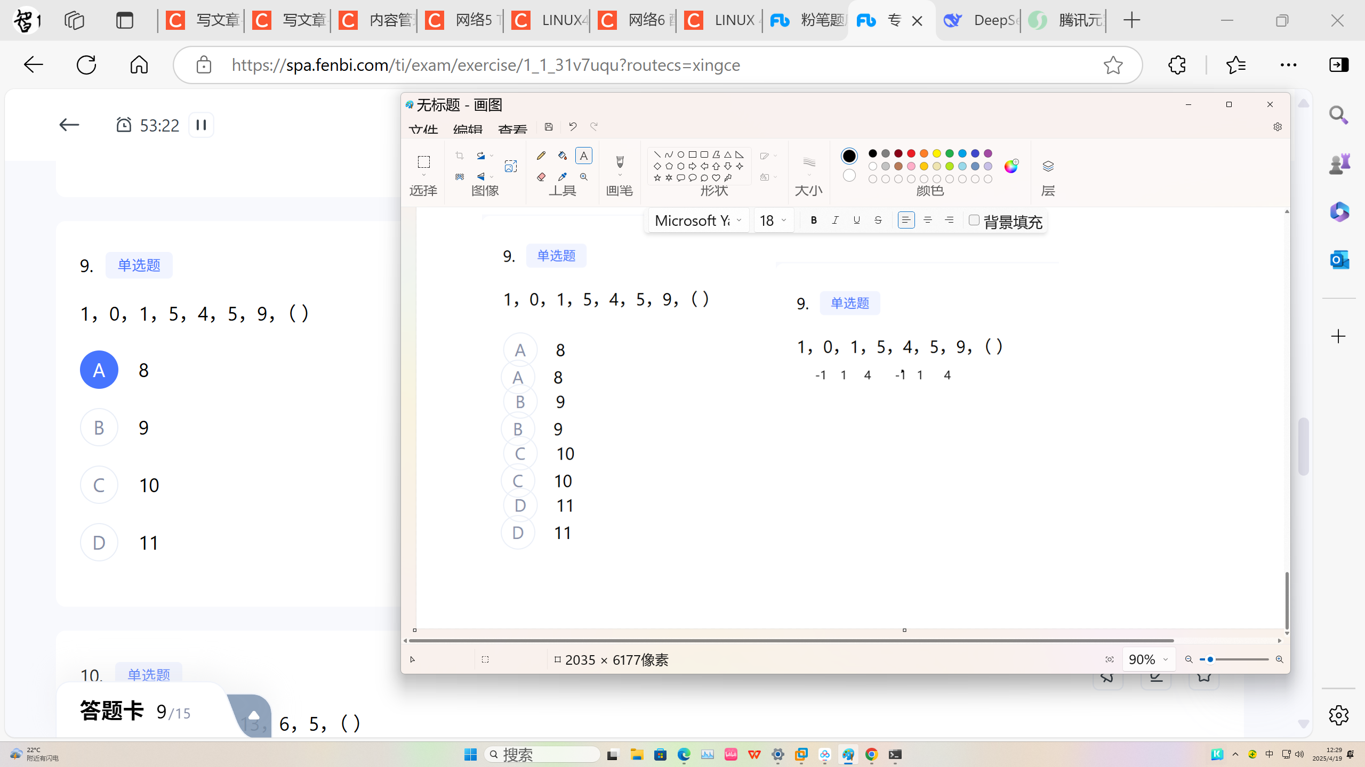Select the Pencil tool in Paint
The width and height of the screenshot is (1365, 767).
click(x=541, y=156)
